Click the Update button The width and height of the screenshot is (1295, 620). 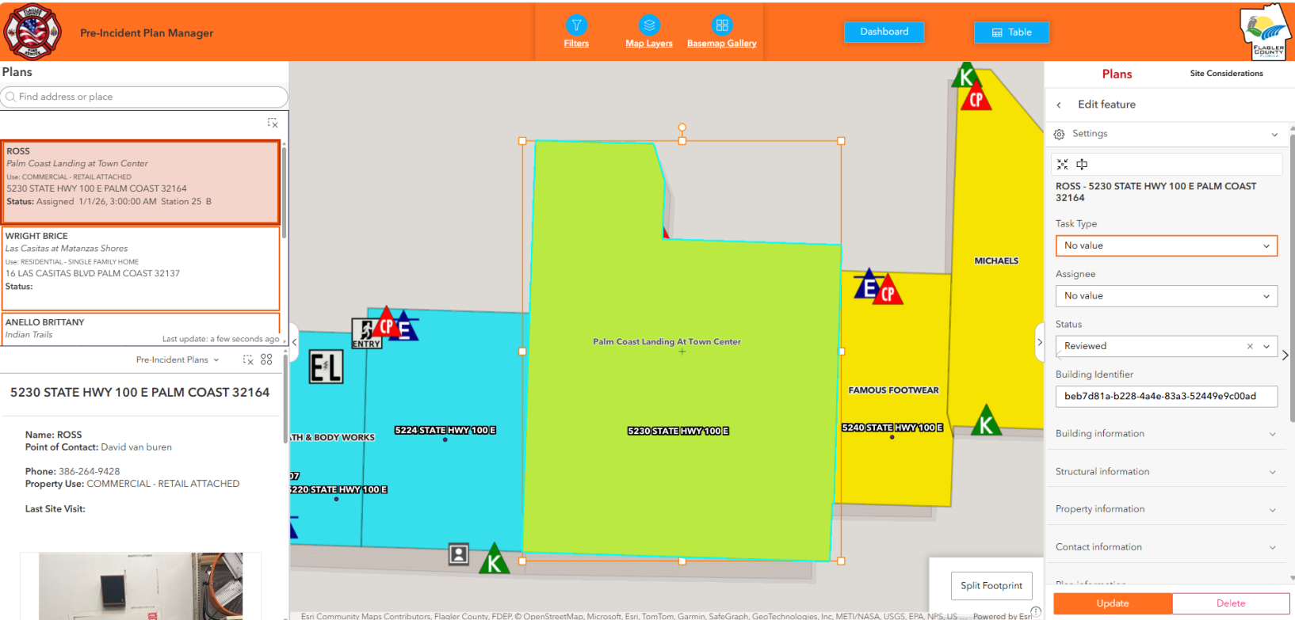[x=1113, y=603]
